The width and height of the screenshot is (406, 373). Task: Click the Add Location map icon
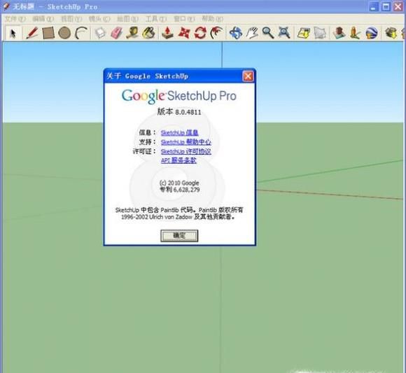point(304,33)
